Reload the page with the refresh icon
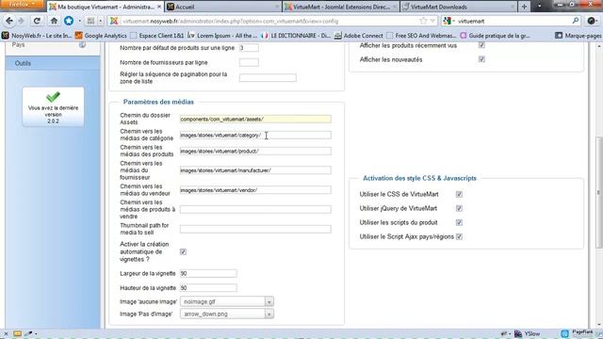Screen dimensions: 603x339 (x=37, y=21)
